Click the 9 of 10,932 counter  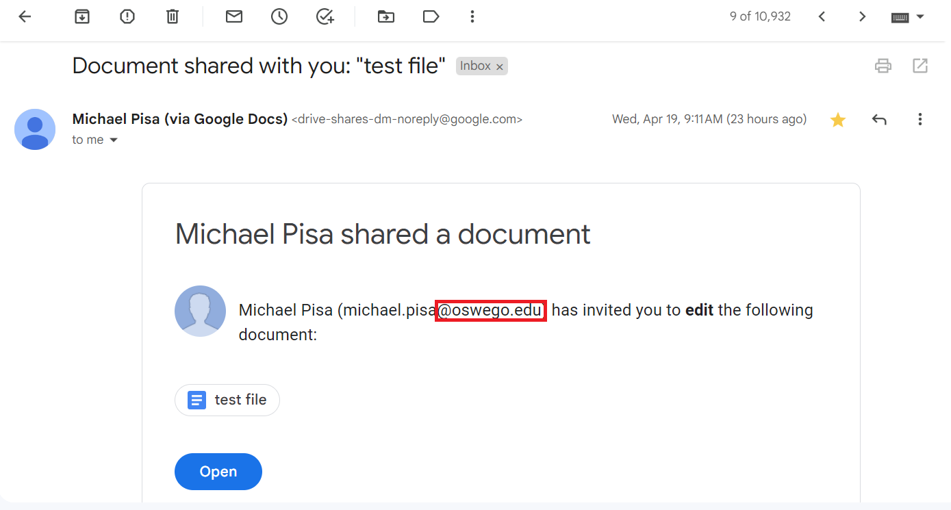pyautogui.click(x=760, y=16)
